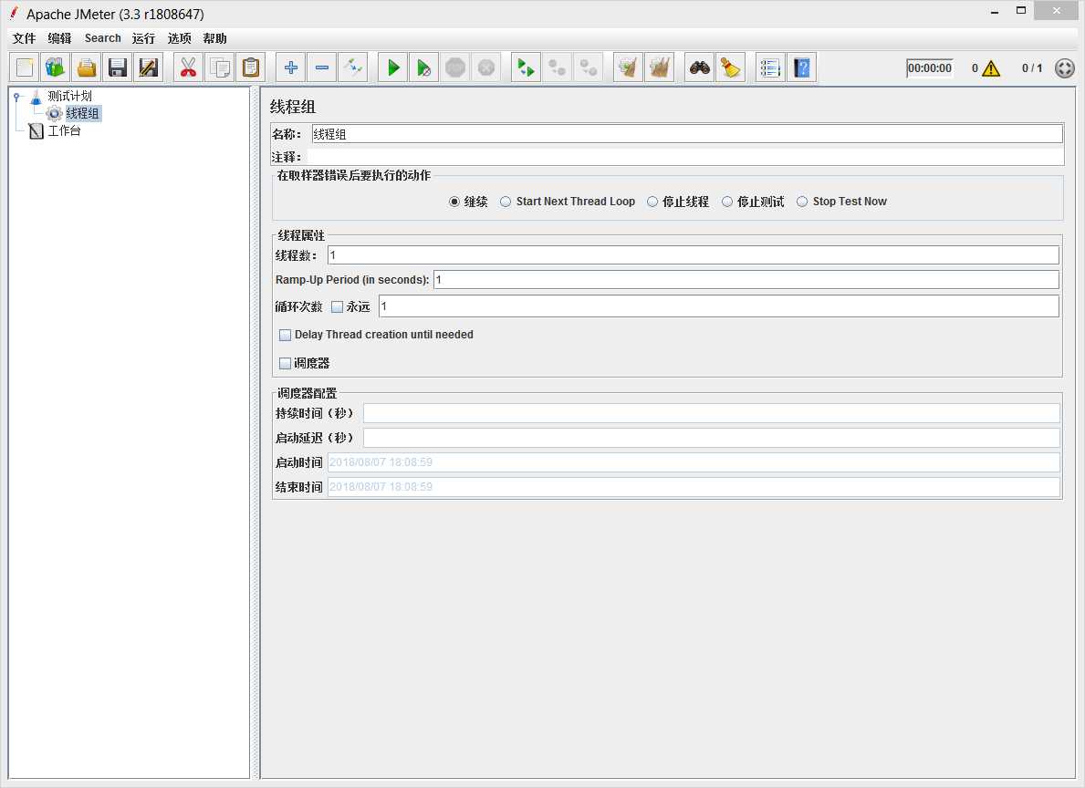
Task: Click the 持续时间（秒） field
Action: pos(712,413)
